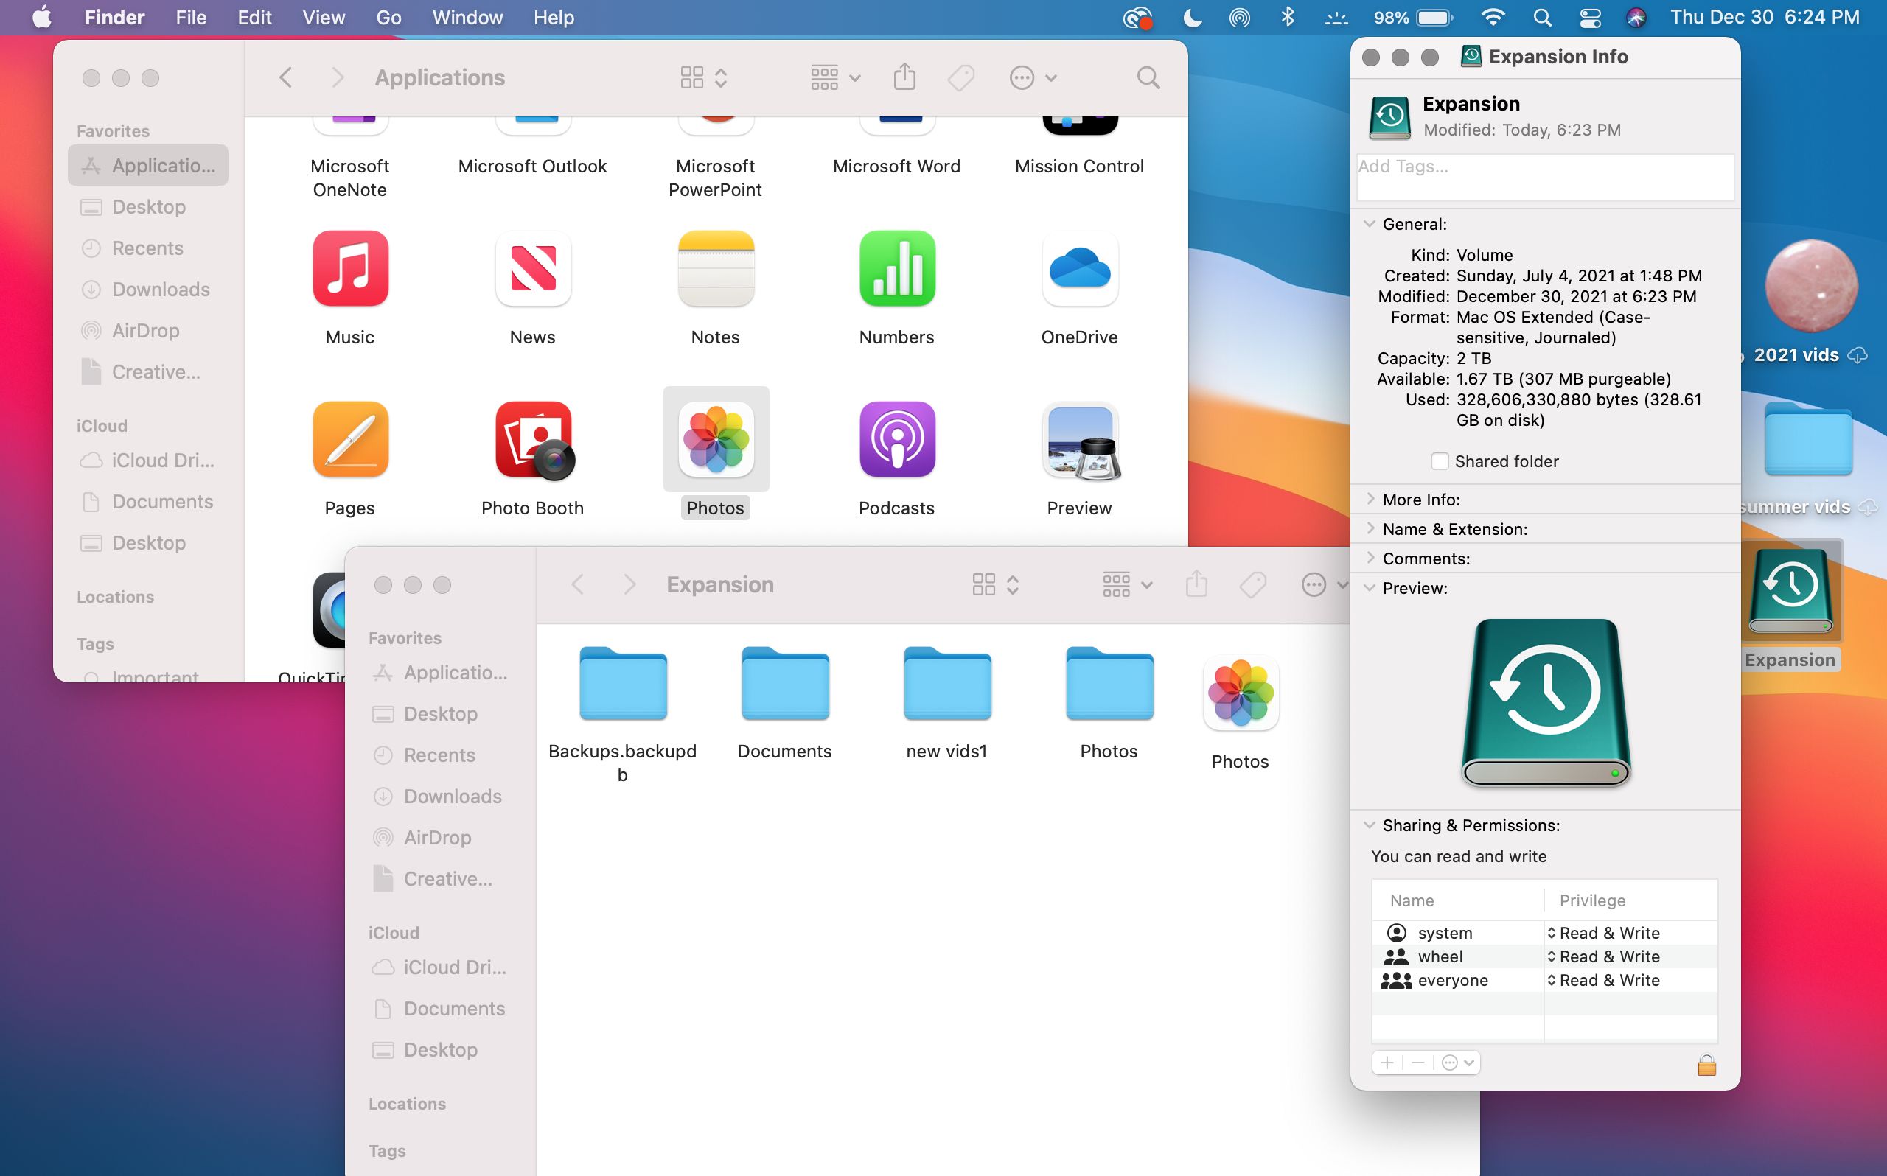
Task: Open the Numbers application
Action: 896,269
